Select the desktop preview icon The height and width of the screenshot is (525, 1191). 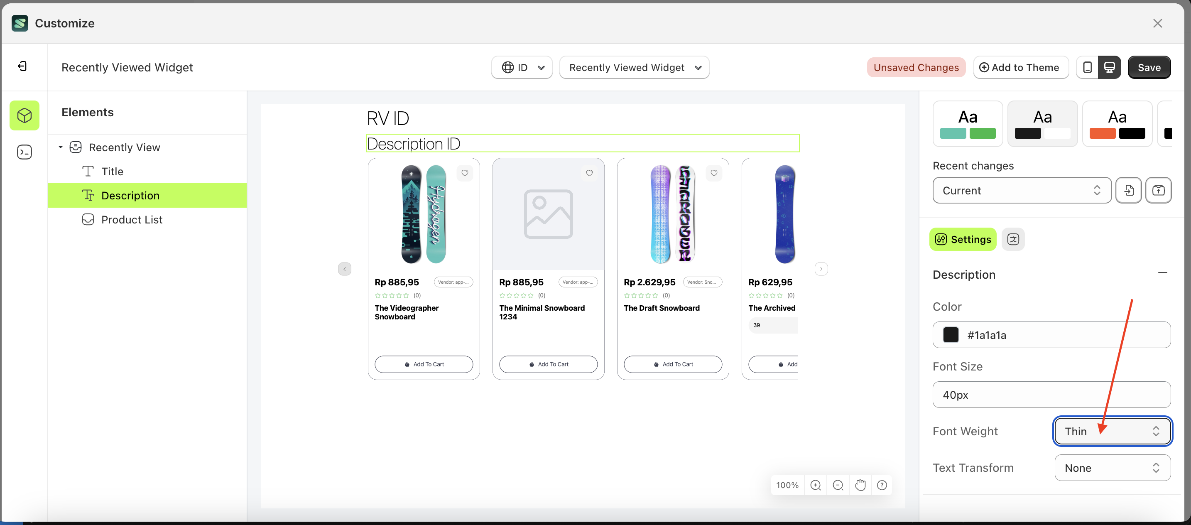[1110, 67]
